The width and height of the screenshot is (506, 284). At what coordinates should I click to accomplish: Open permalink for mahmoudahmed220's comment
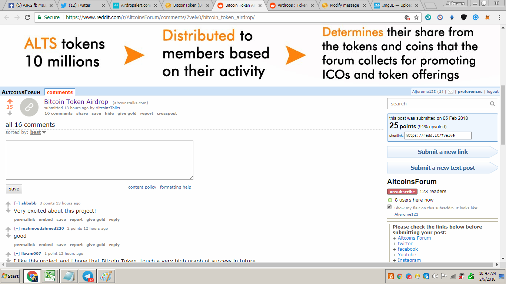[24, 245]
